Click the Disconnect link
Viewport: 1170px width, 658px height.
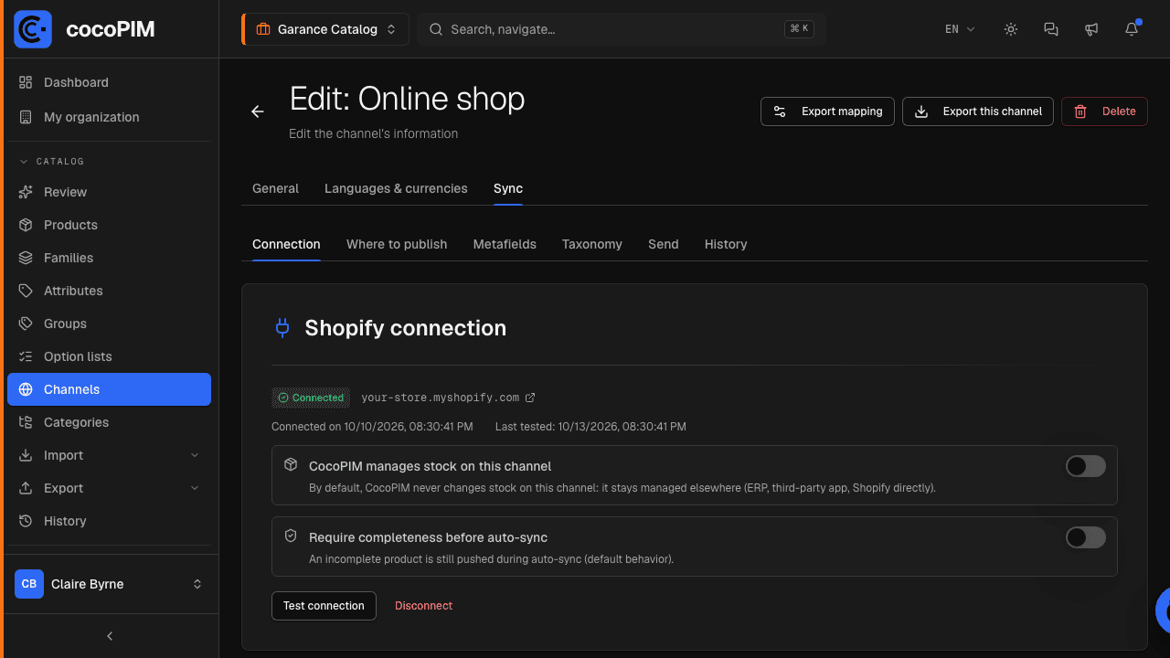point(424,606)
